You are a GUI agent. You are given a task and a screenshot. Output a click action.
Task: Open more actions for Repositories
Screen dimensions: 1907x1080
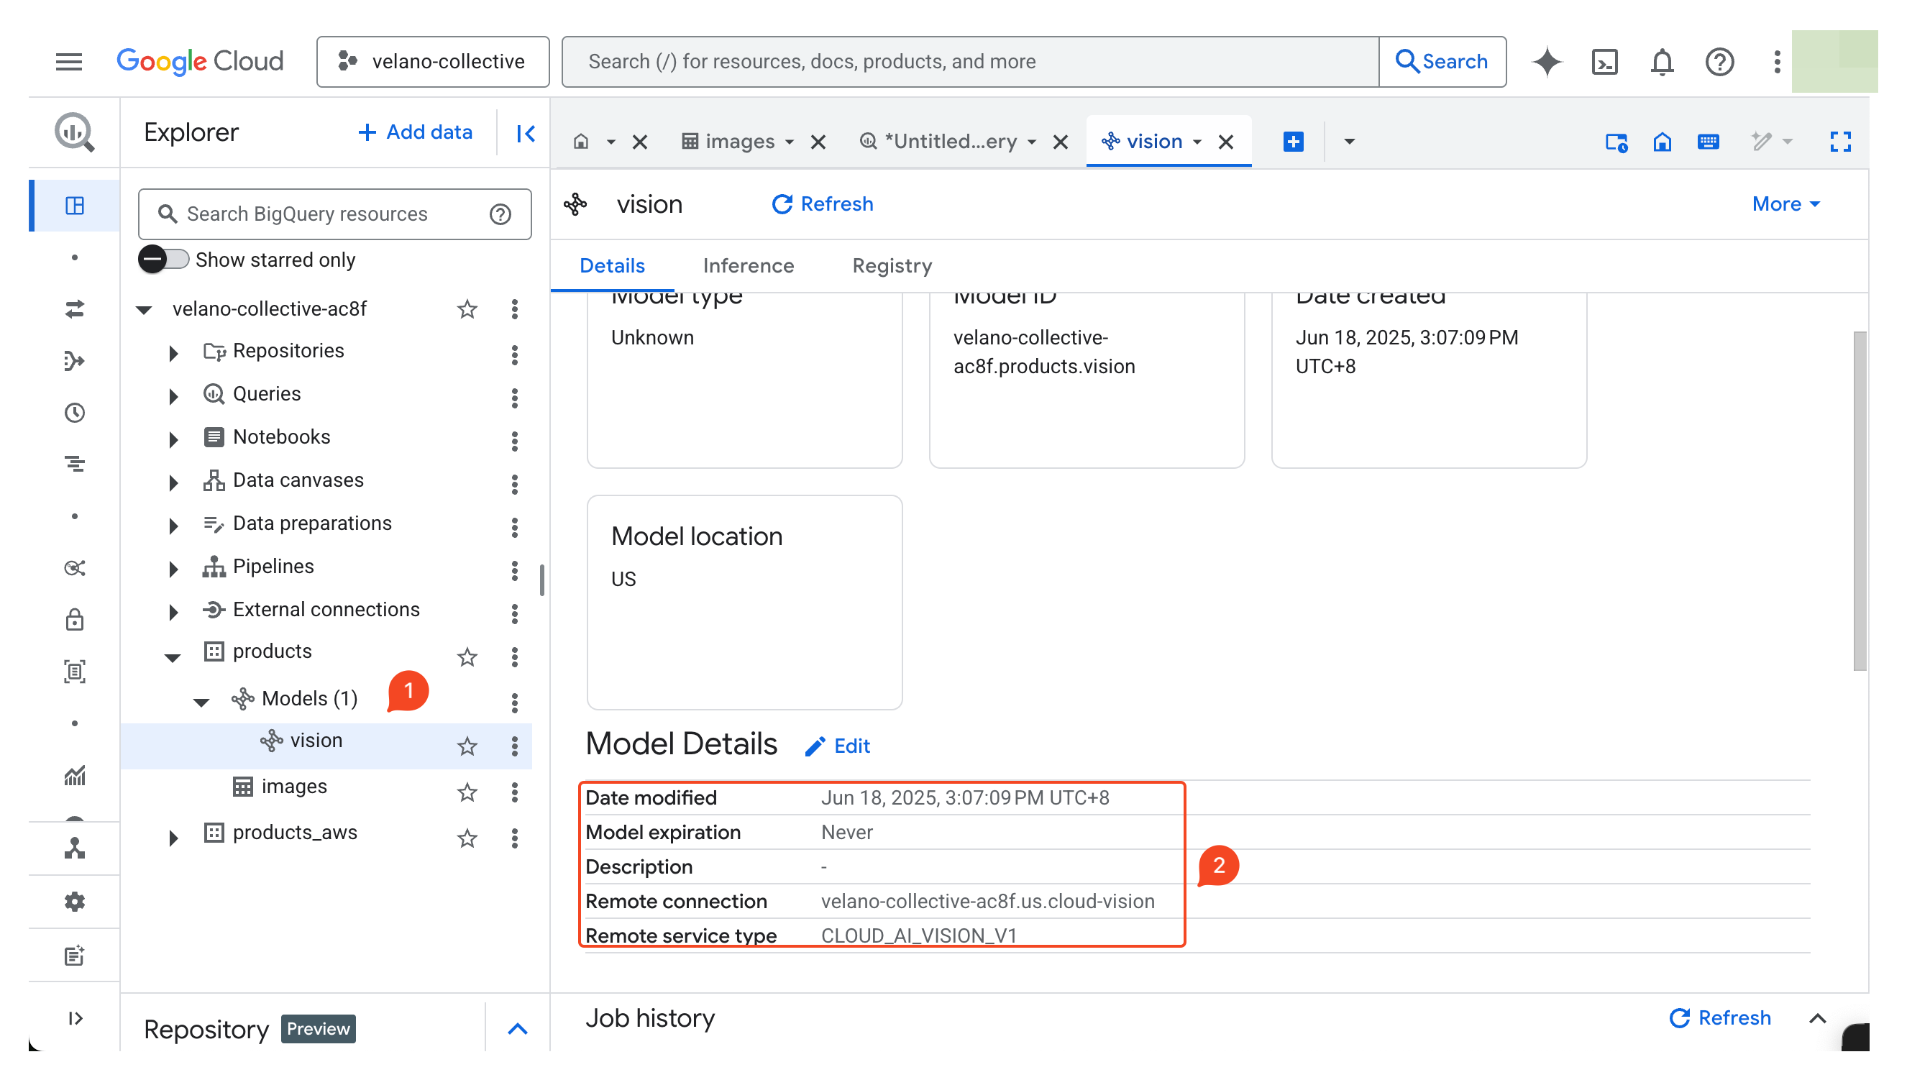pyautogui.click(x=515, y=355)
